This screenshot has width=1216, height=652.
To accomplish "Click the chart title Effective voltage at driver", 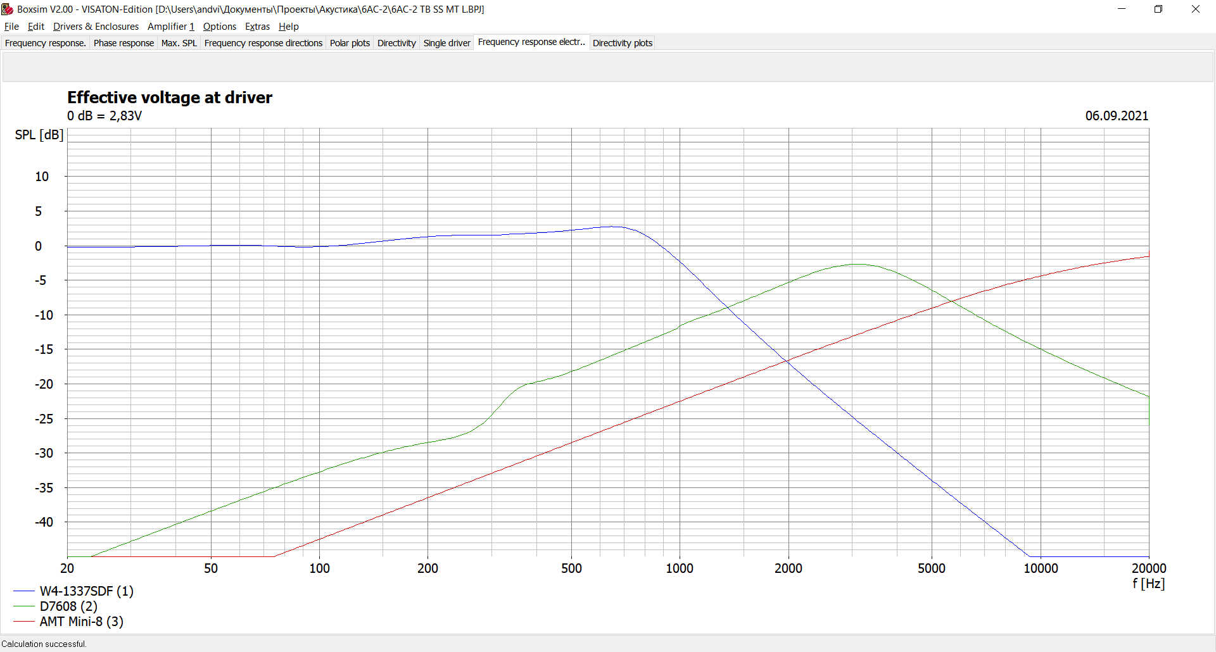I will coord(170,97).
